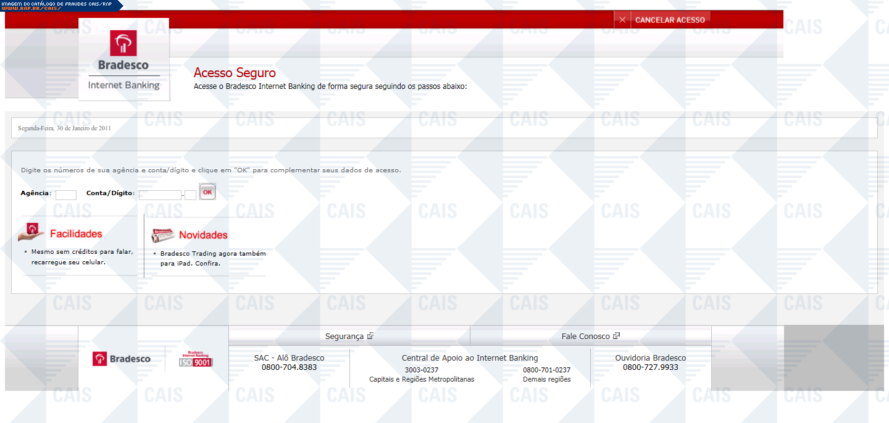Click the X icon beside Cancelar Acesso
The width and height of the screenshot is (889, 423).
click(622, 20)
